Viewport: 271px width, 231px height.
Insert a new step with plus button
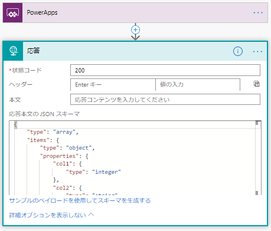coord(135,30)
